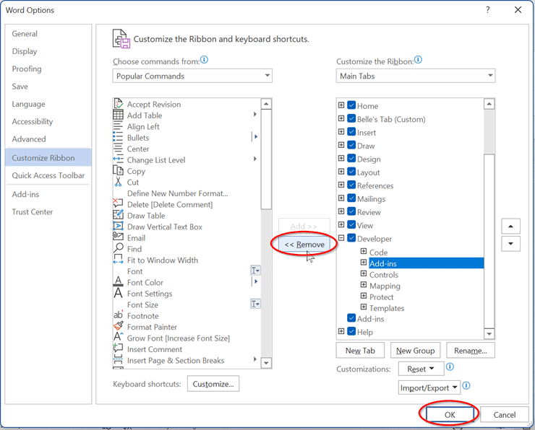
Task: Click the help question mark in title bar
Action: tap(488, 10)
